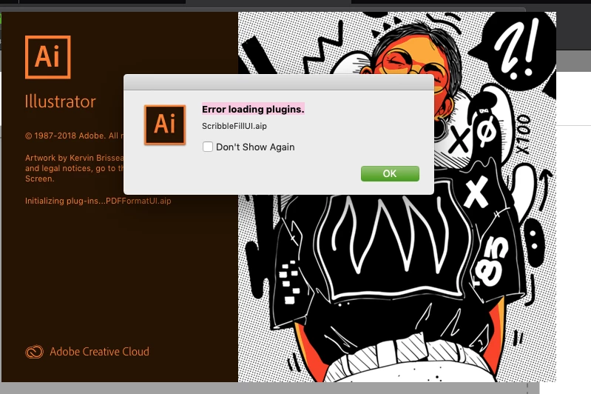
Task: Click the Adobe Creative Cloud logo icon
Action: pyautogui.click(x=34, y=352)
